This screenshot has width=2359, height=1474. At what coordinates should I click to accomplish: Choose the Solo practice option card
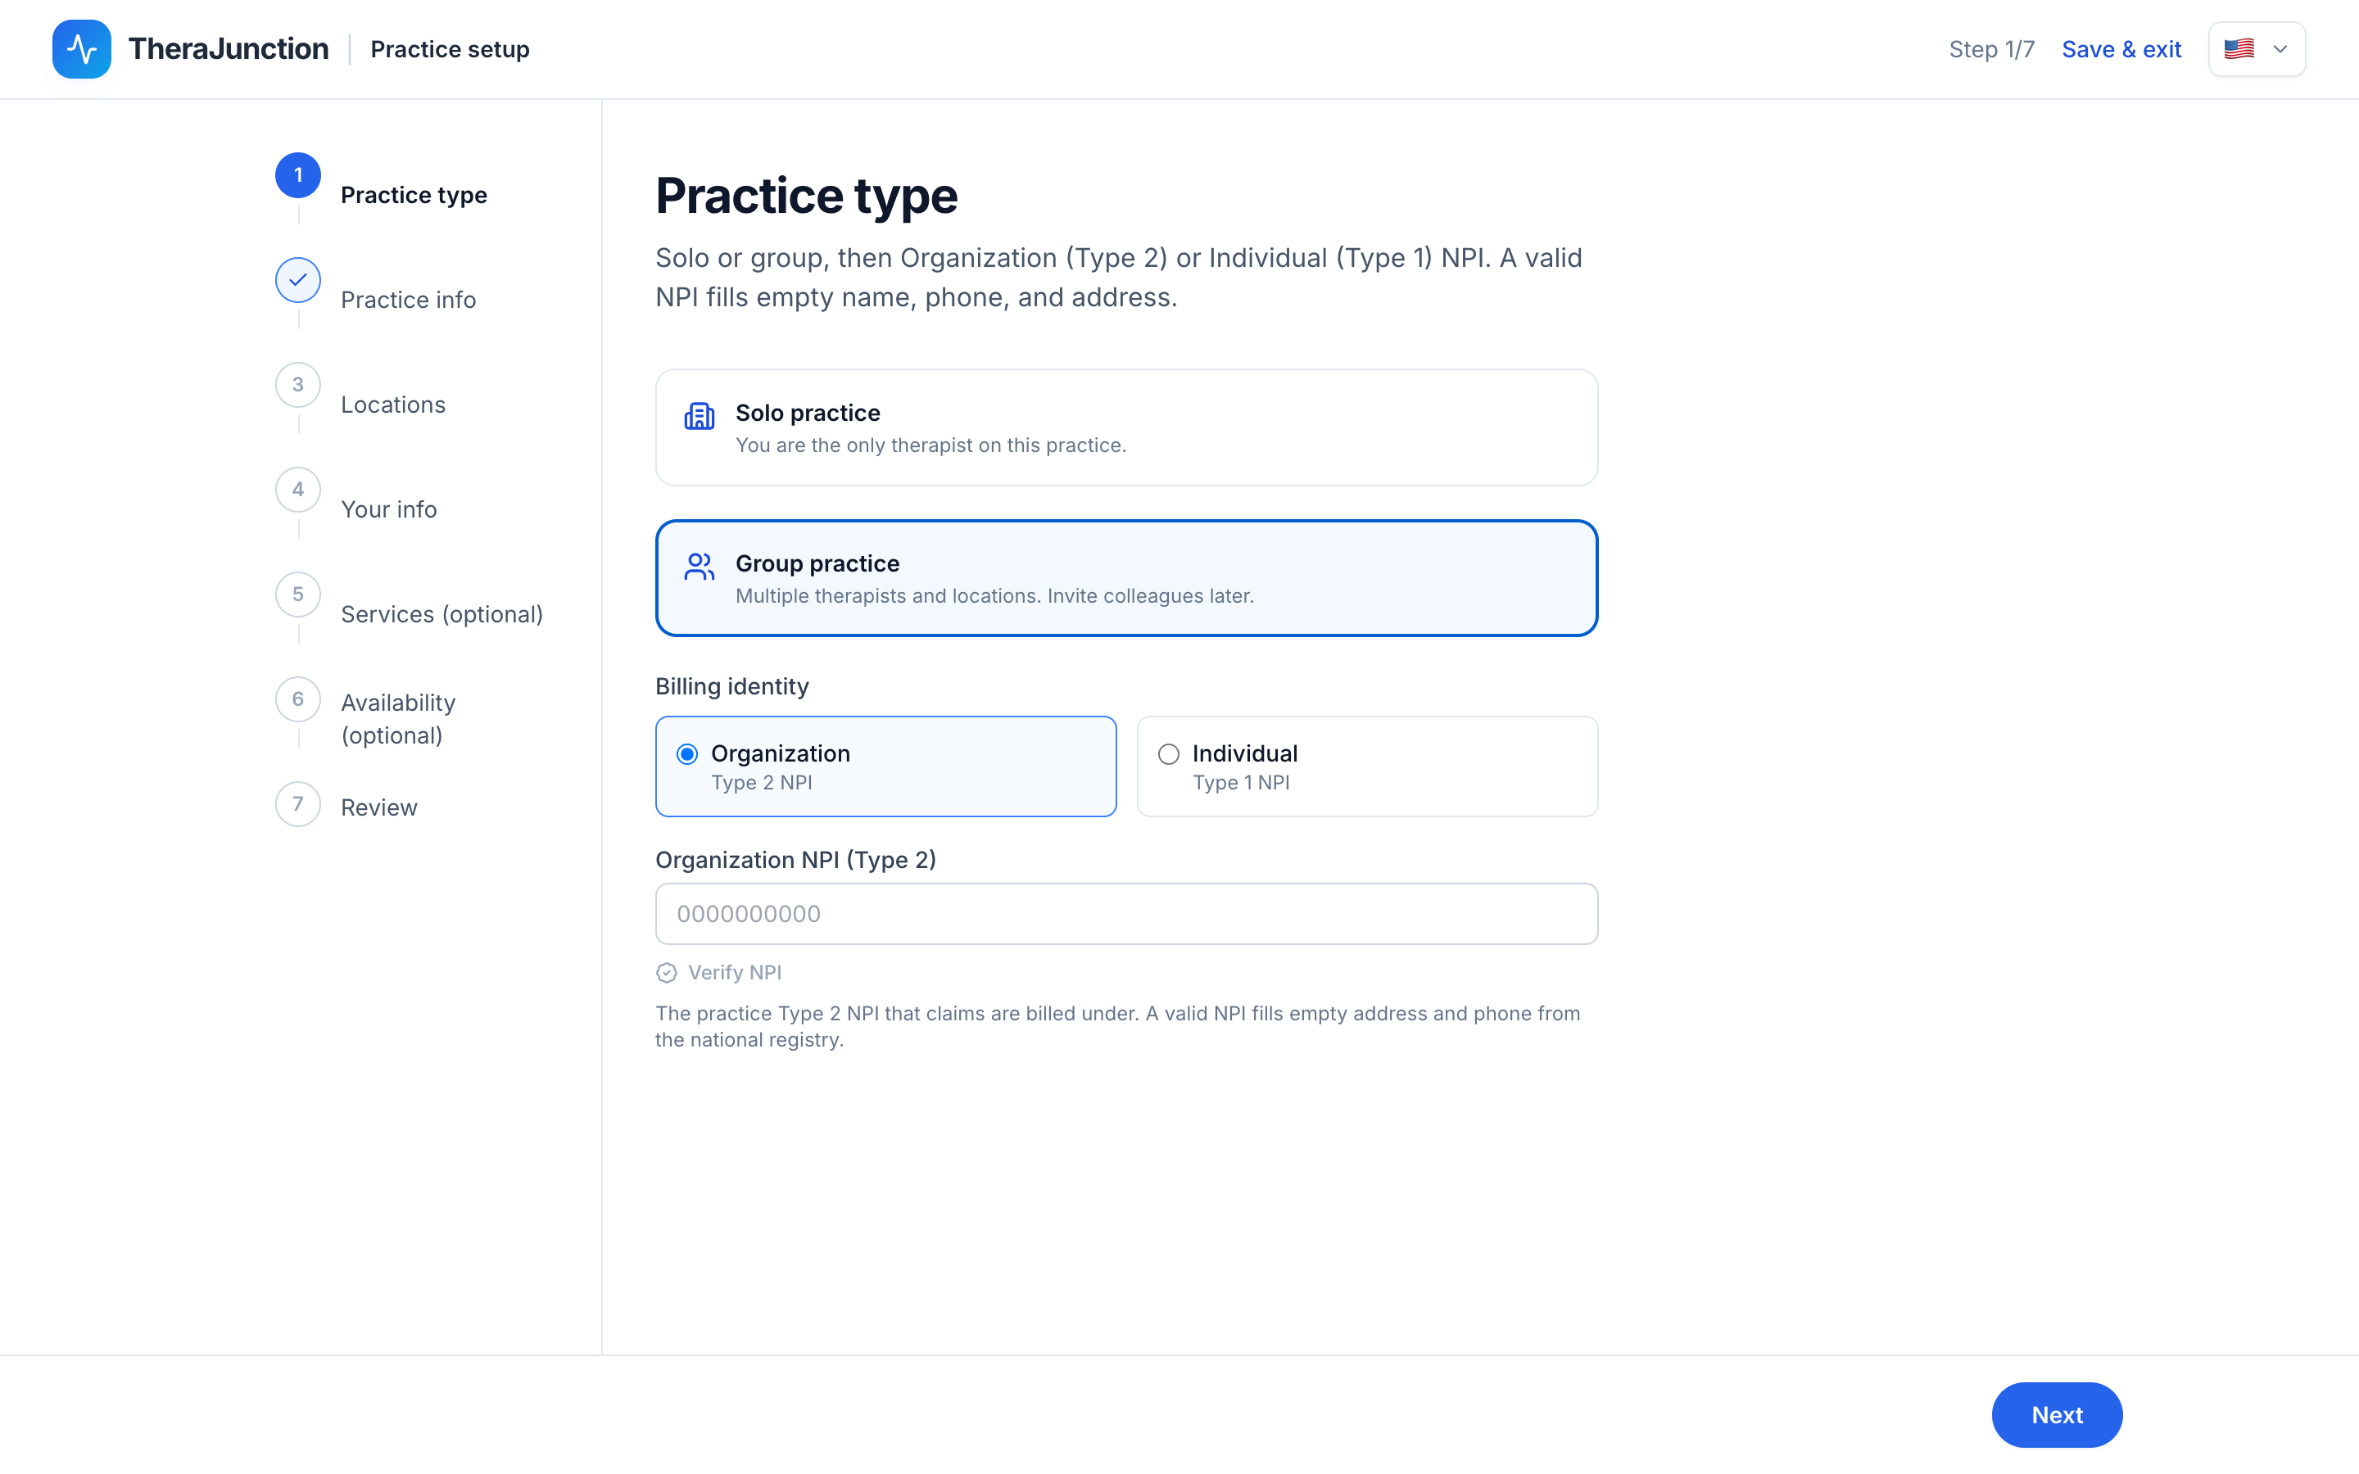[x=1126, y=427]
